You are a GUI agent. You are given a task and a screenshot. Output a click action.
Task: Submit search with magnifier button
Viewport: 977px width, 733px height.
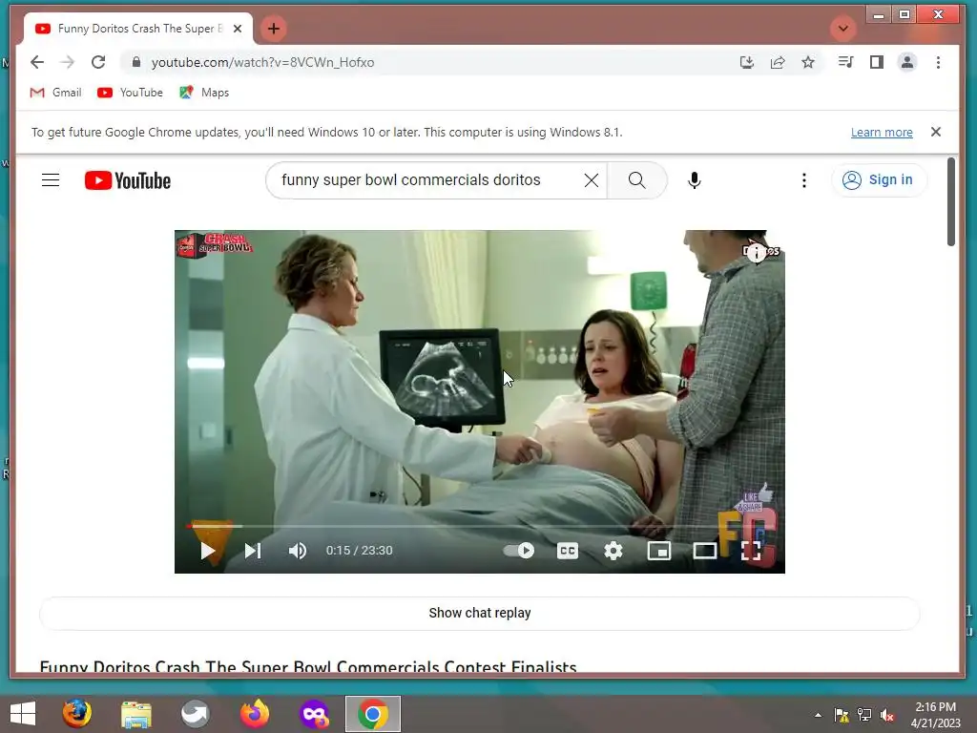coord(636,180)
